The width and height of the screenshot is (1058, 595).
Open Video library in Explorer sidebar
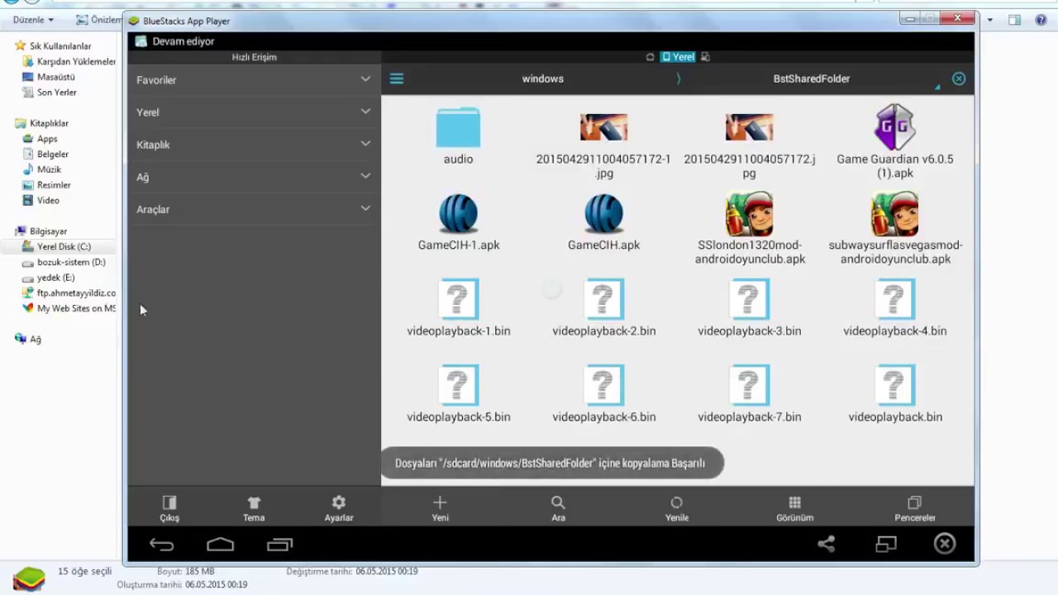point(41,200)
